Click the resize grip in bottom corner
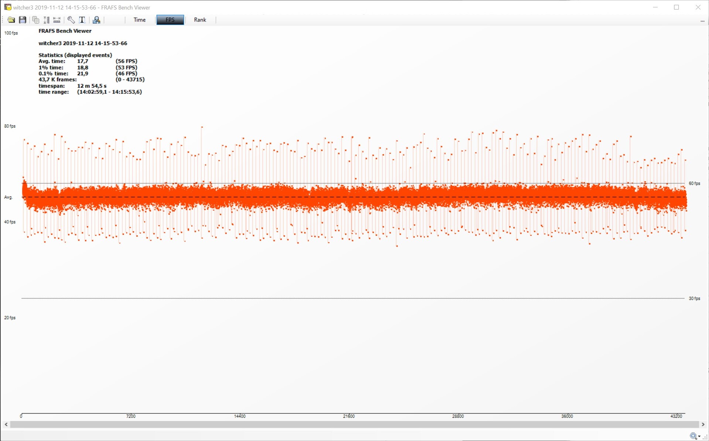709x441 pixels. tap(705, 437)
